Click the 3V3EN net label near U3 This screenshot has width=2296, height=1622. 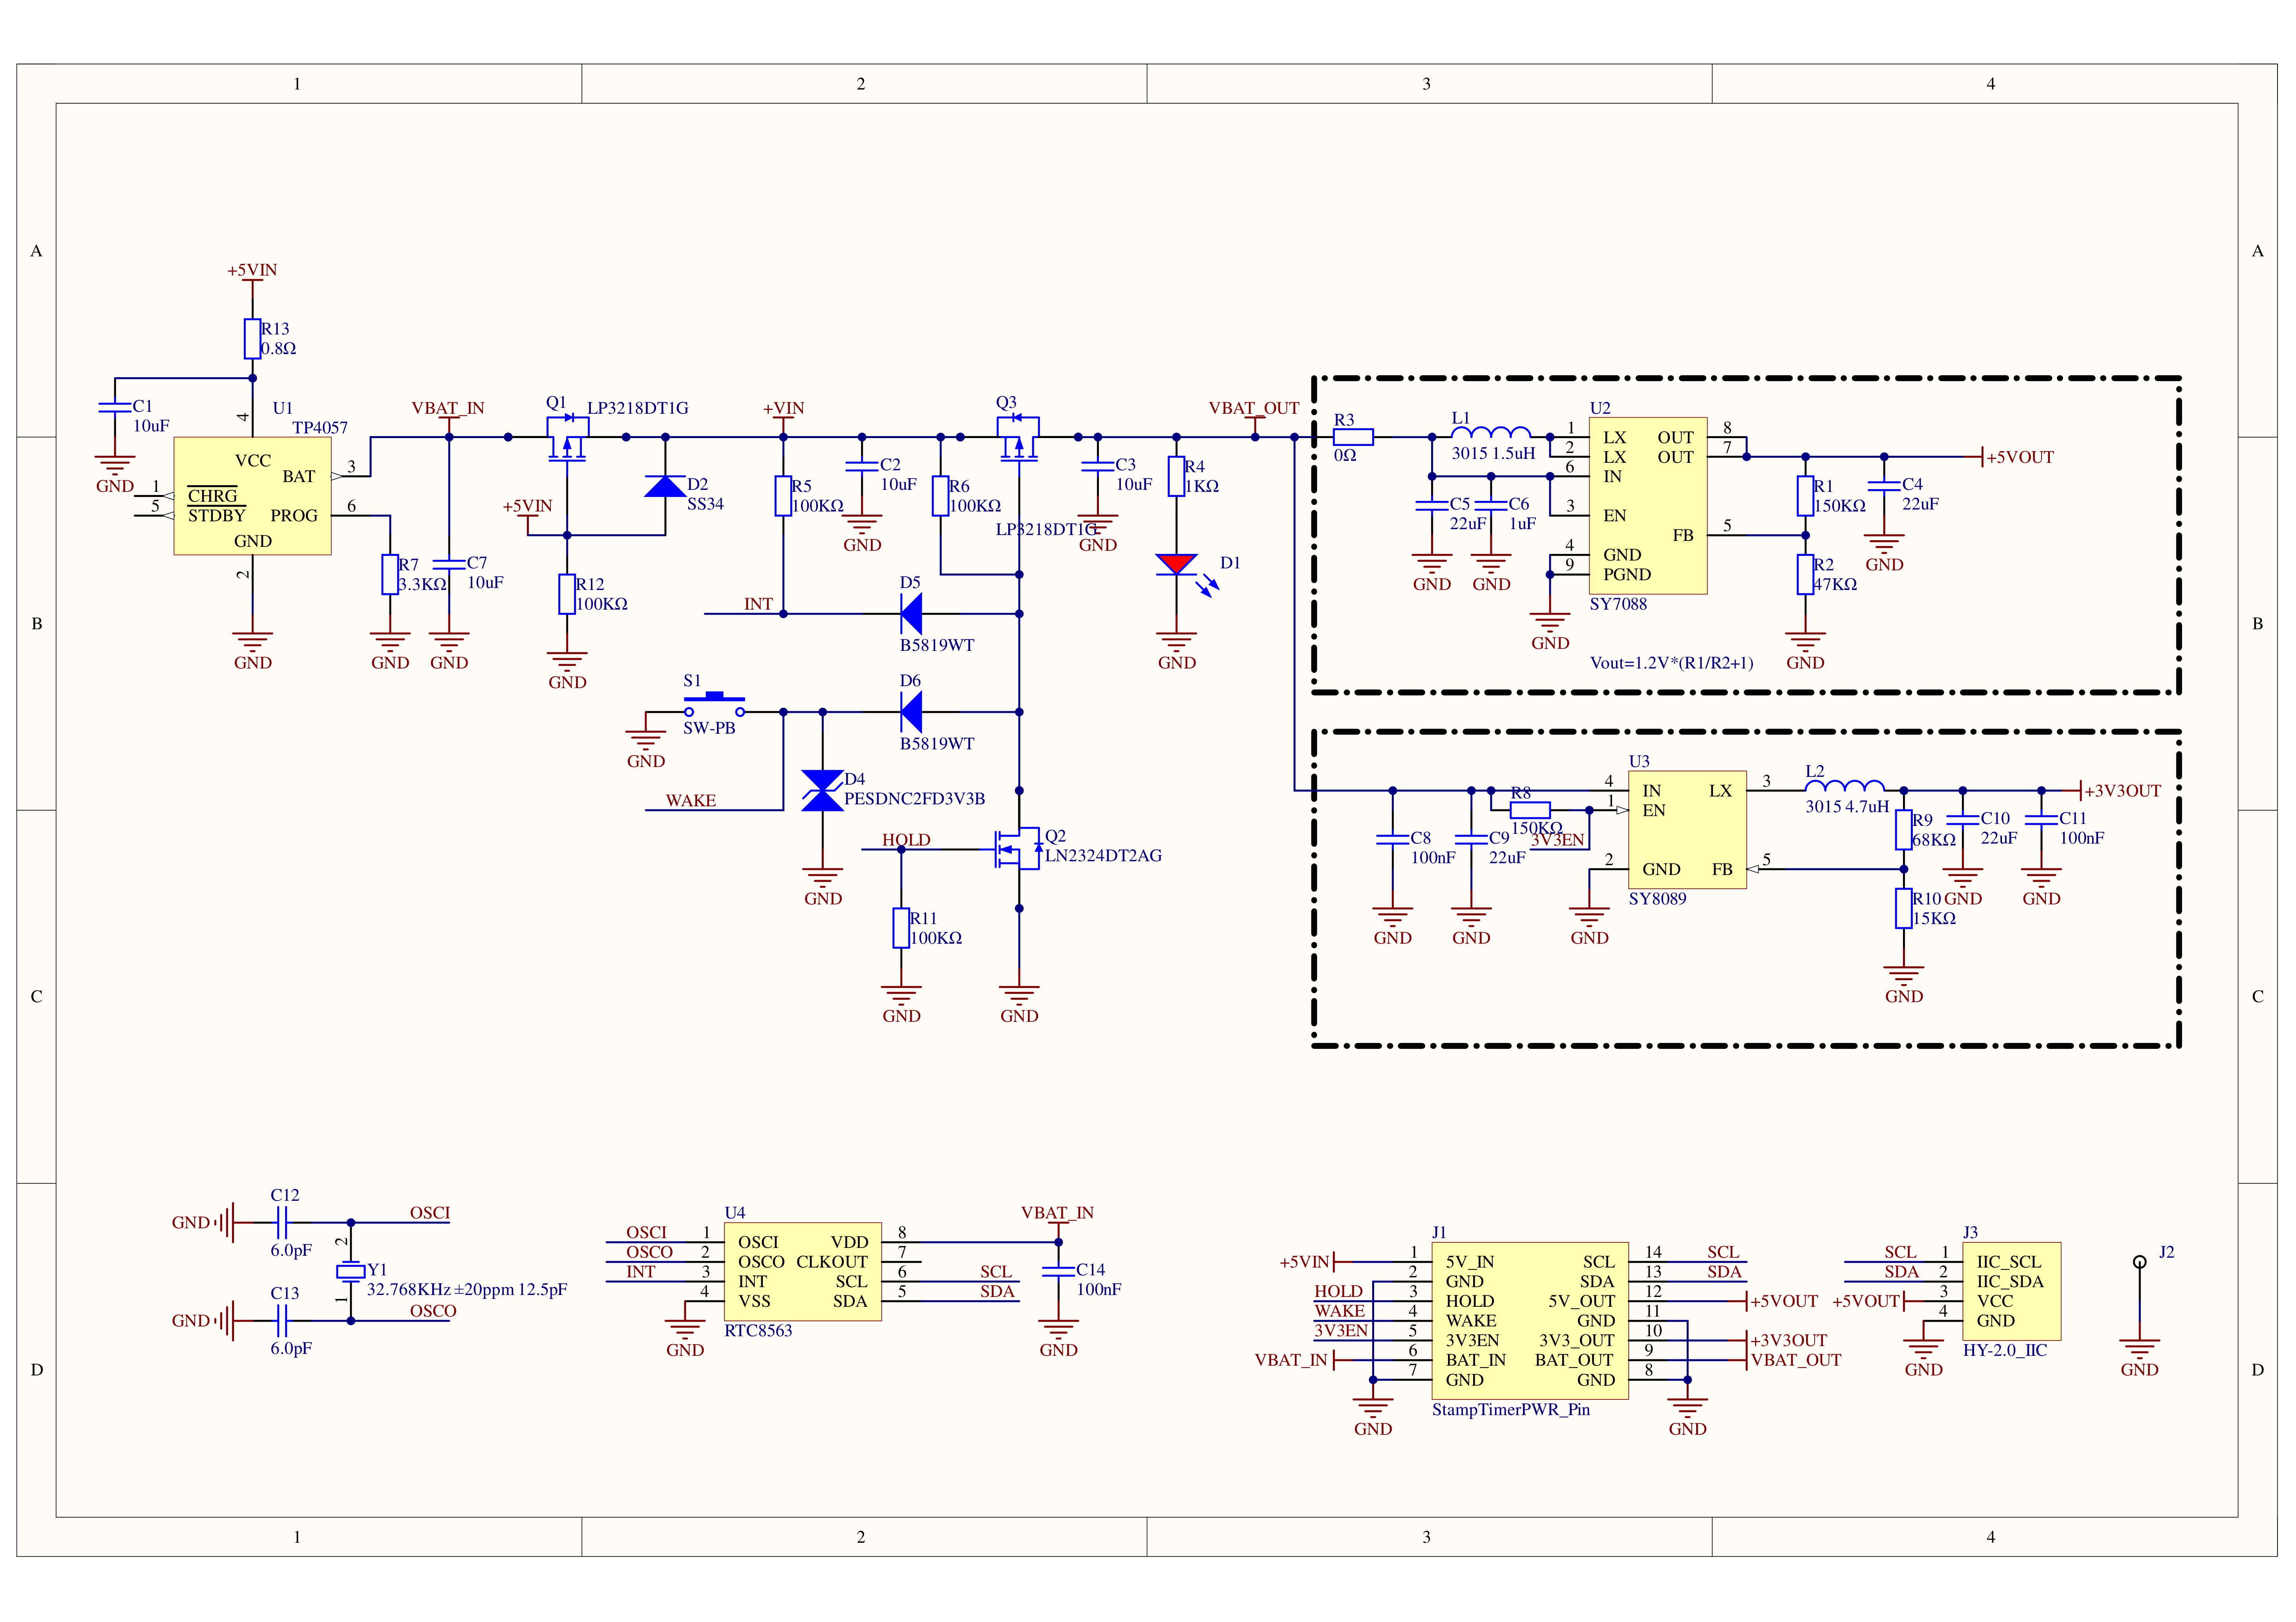coord(1557,840)
